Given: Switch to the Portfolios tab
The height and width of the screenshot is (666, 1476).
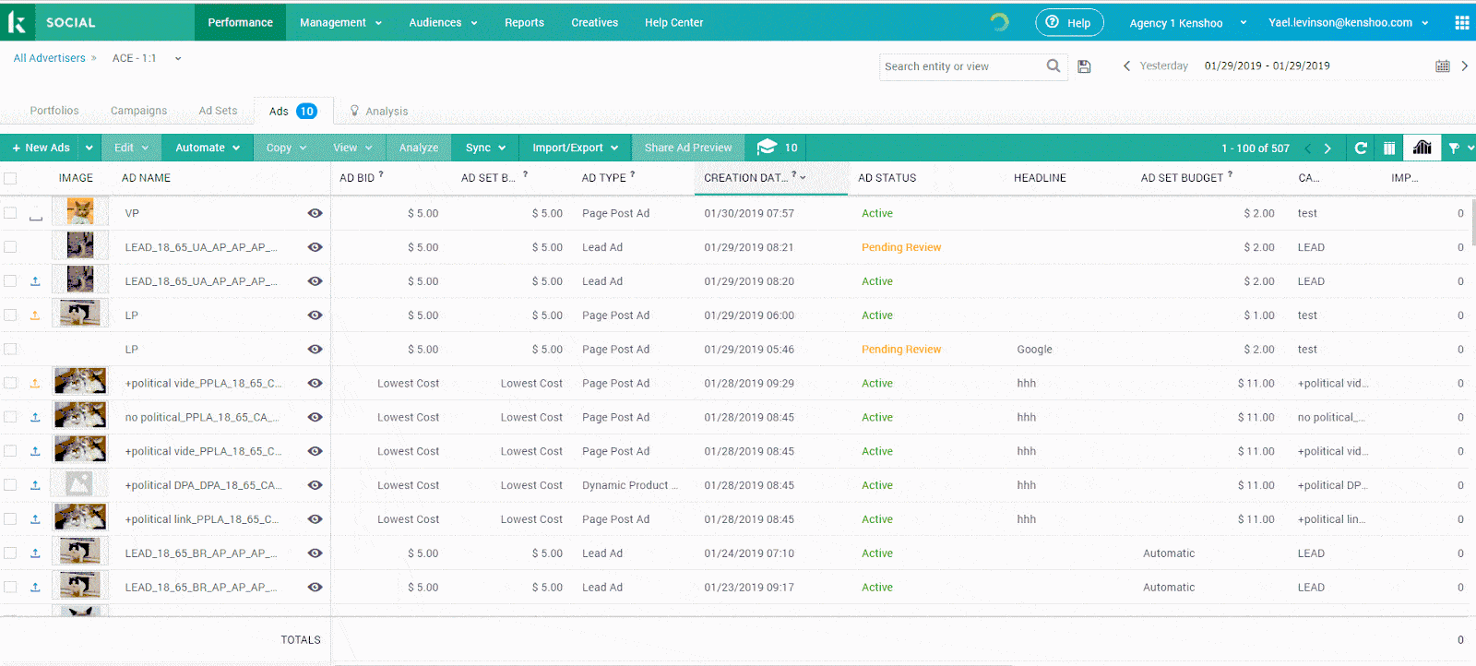Looking at the screenshot, I should [54, 111].
